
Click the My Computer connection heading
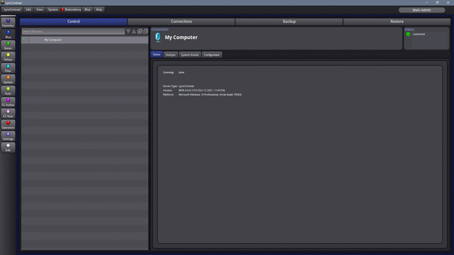click(181, 37)
